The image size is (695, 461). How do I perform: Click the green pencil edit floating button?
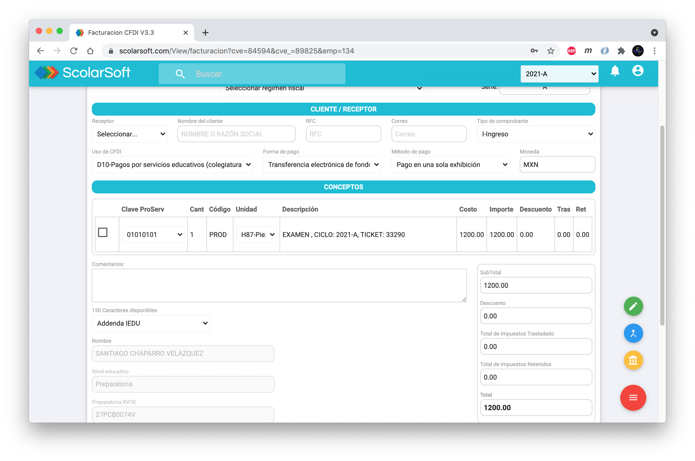coord(633,306)
